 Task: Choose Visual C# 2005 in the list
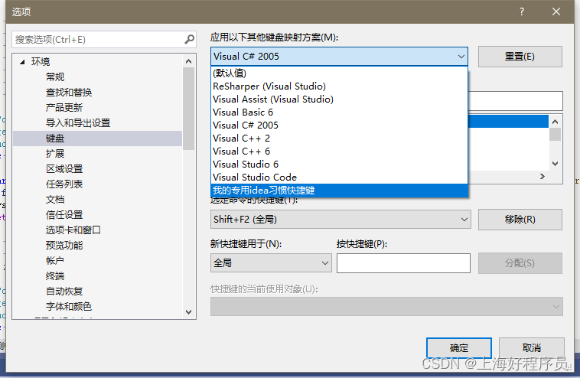click(339, 125)
